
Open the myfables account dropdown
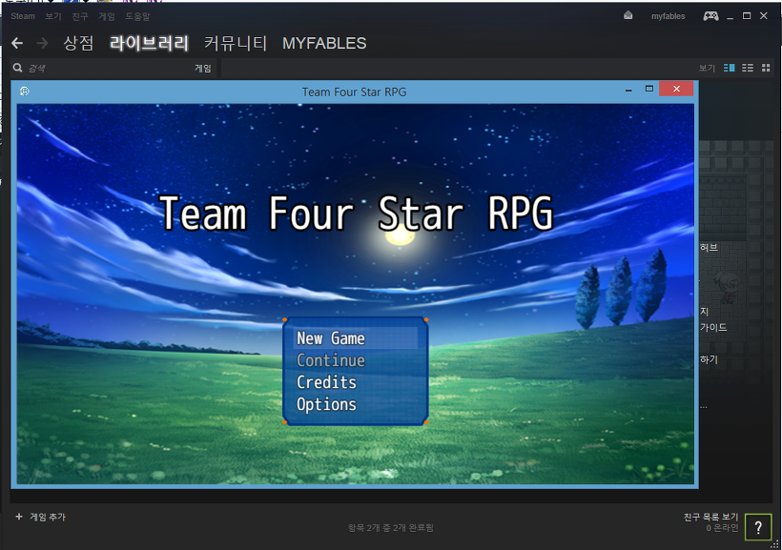click(x=668, y=16)
